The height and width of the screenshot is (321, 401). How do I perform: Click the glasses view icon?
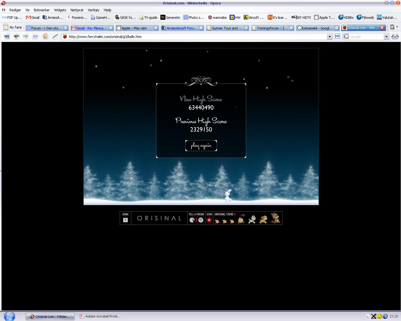395,37
